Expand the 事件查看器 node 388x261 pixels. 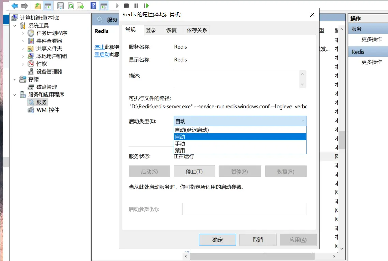click(23, 41)
